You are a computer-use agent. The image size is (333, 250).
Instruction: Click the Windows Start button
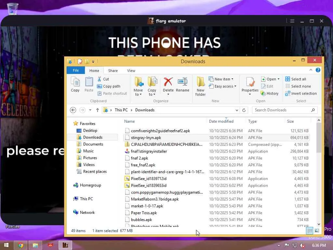coord(7,245)
